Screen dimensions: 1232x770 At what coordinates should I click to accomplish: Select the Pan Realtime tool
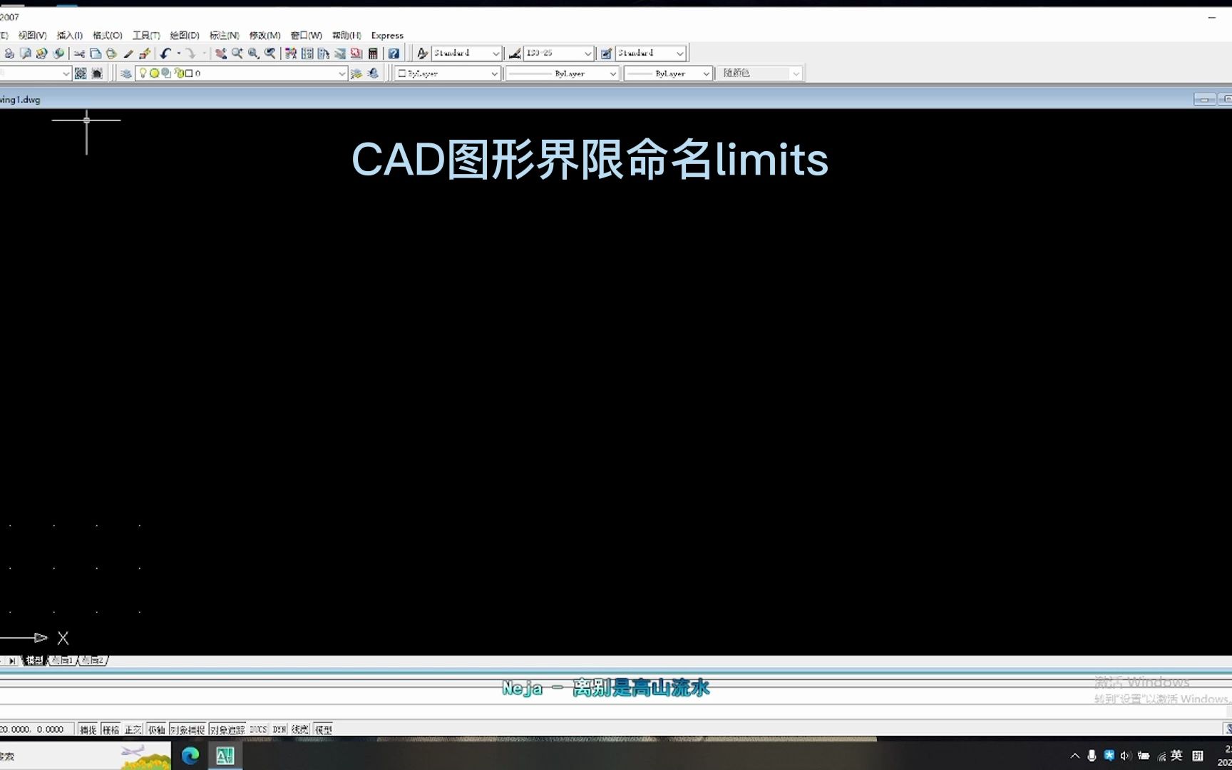(220, 53)
